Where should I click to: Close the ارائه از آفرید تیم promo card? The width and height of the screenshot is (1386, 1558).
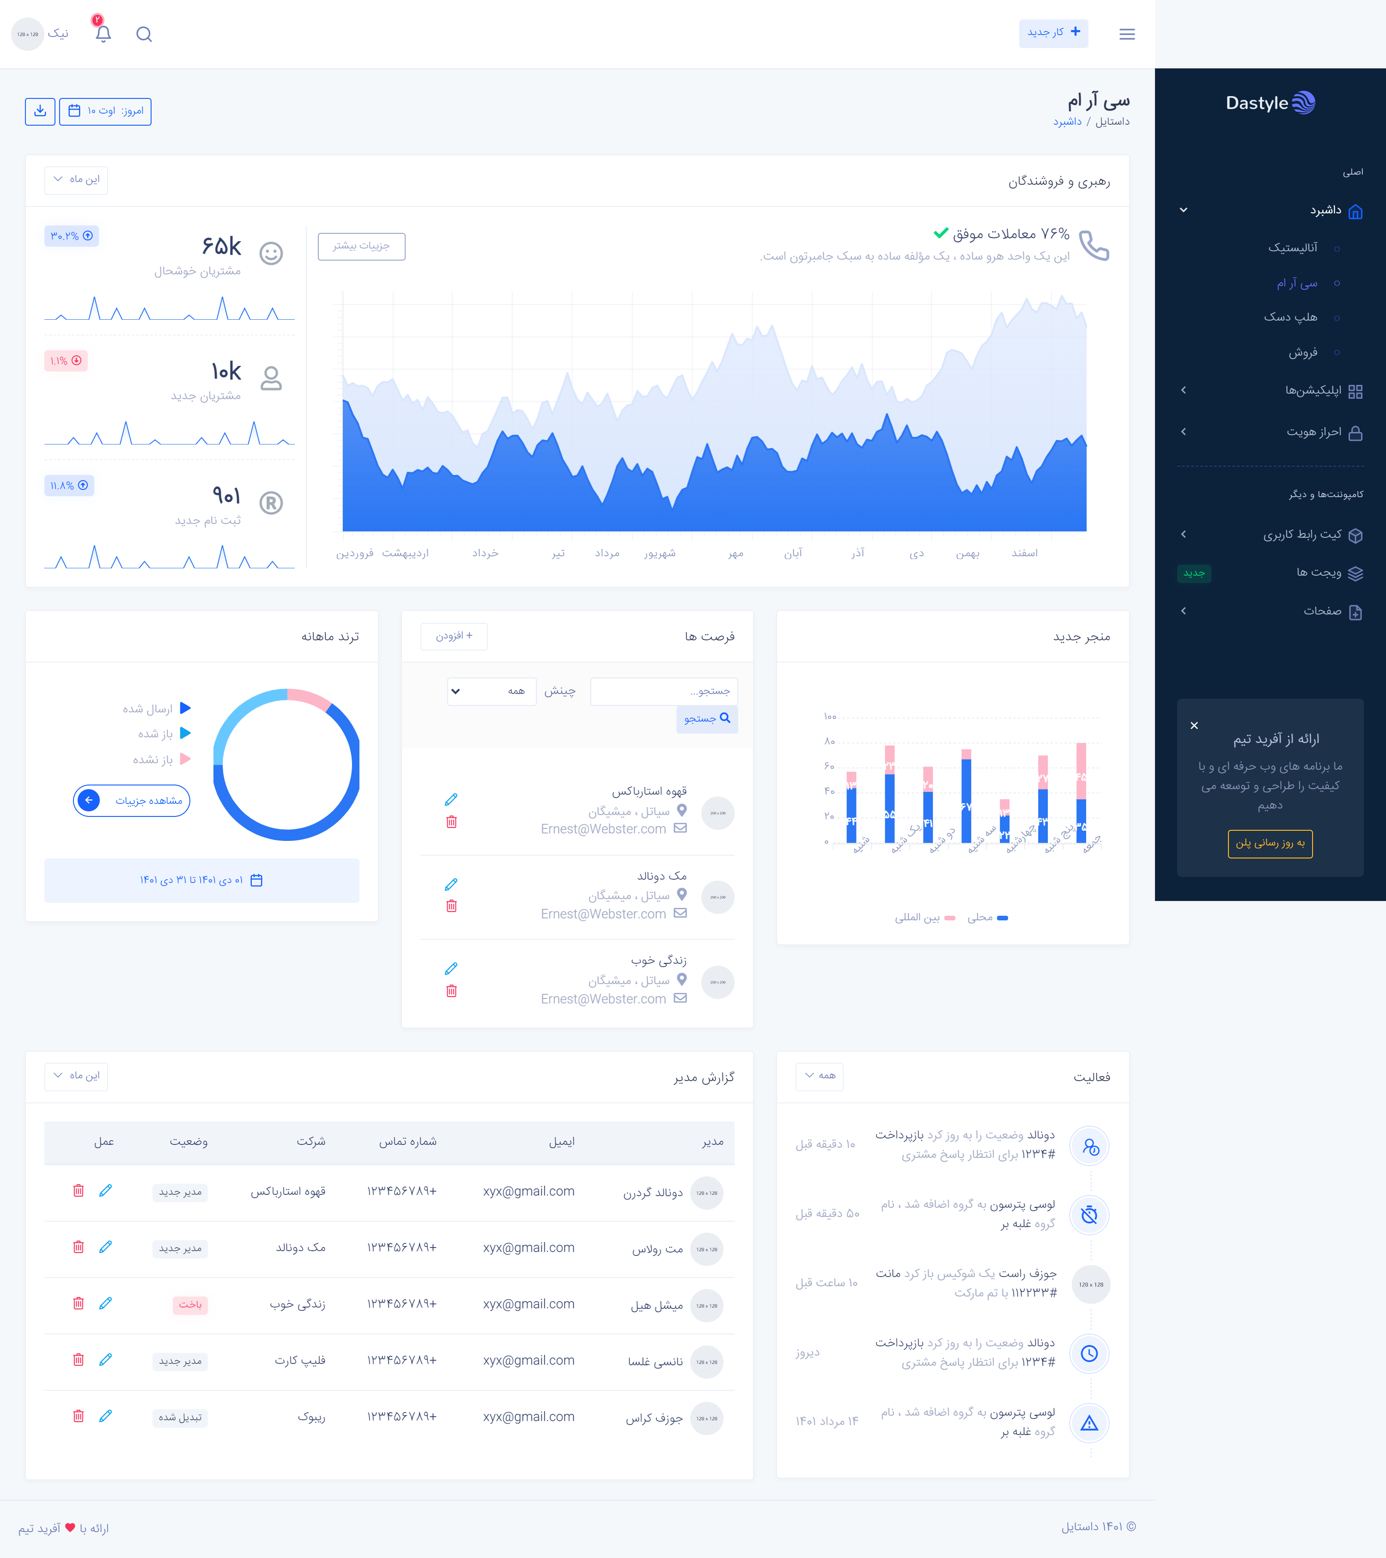click(1194, 726)
